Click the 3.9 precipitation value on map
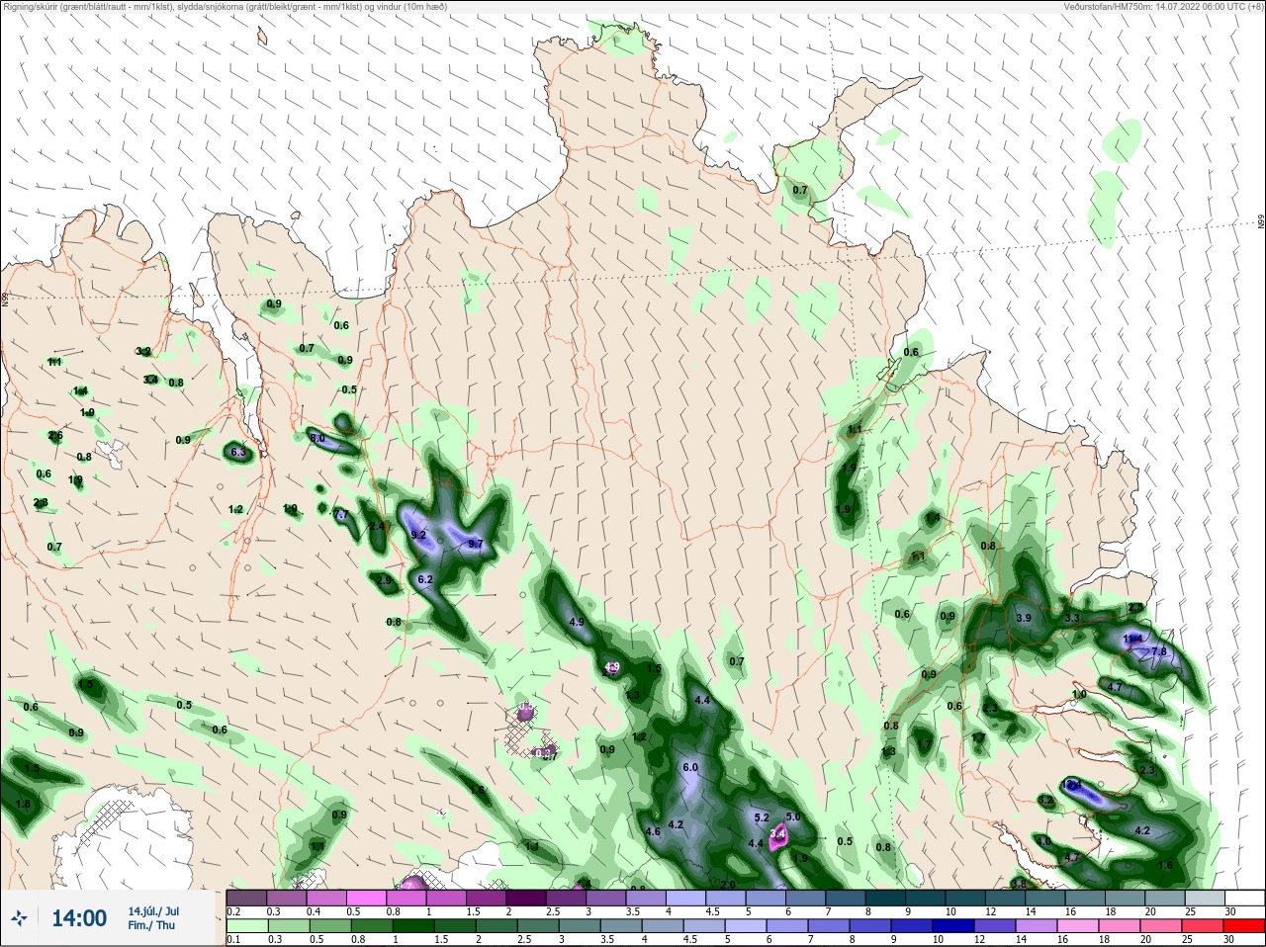The image size is (1266, 947). 1024,618
